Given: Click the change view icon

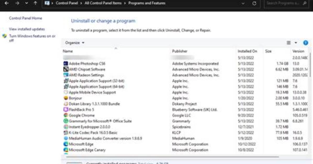Looking at the screenshot, I should (x=289, y=43).
